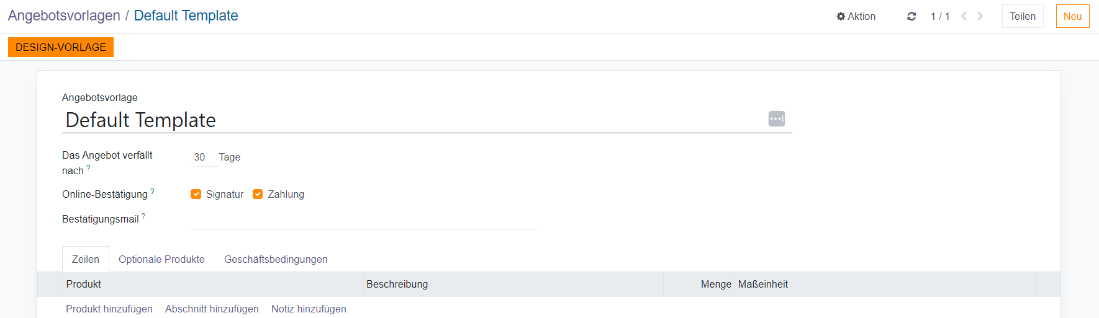Click the translate icon in name field
The image size is (1099, 318).
(x=776, y=119)
